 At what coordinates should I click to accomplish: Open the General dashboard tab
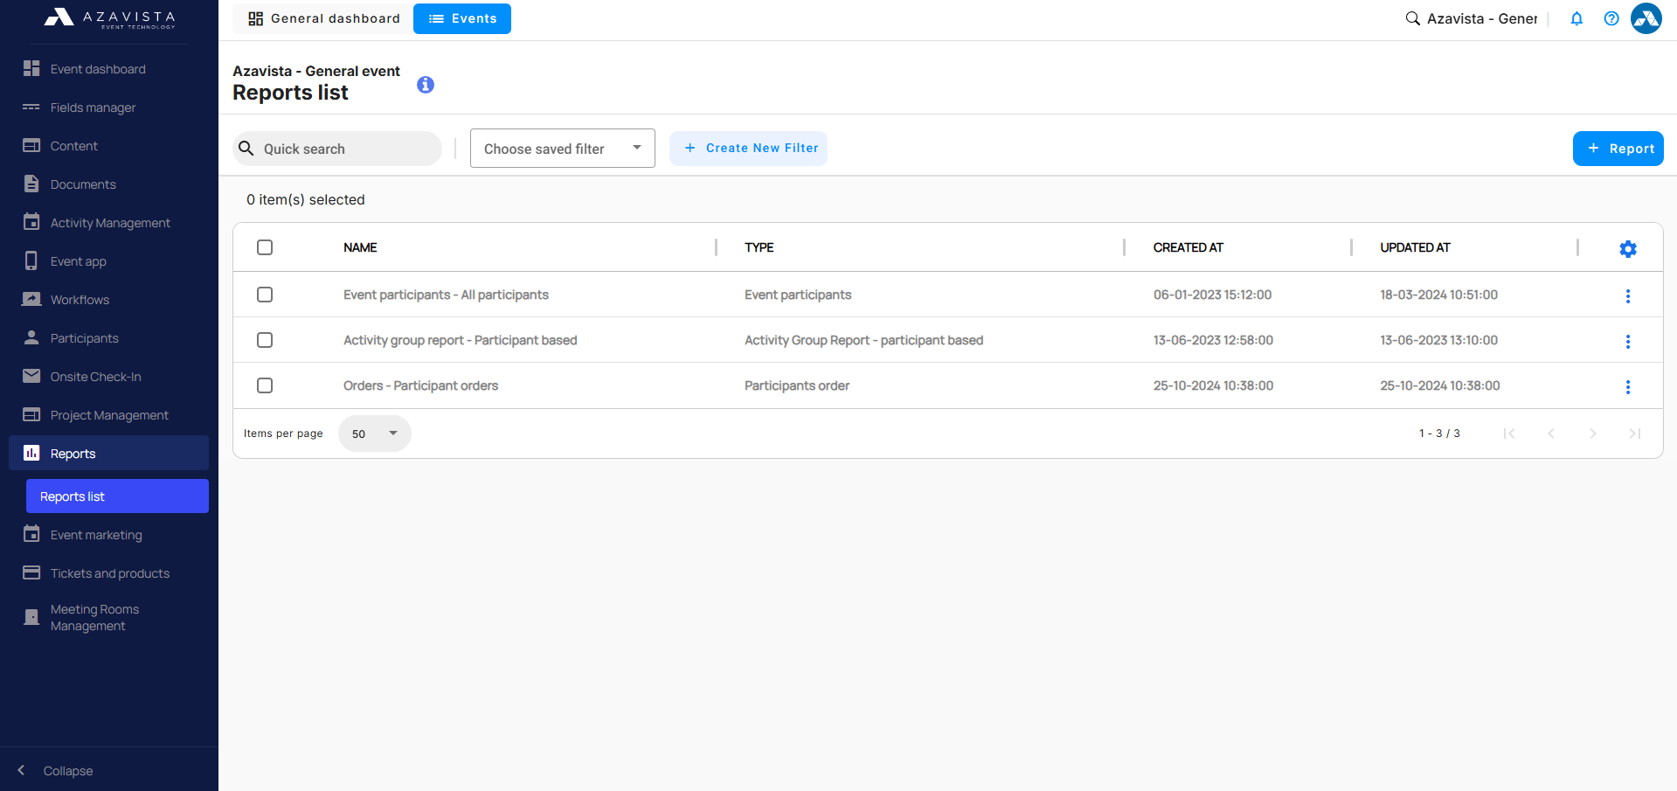pyautogui.click(x=323, y=18)
